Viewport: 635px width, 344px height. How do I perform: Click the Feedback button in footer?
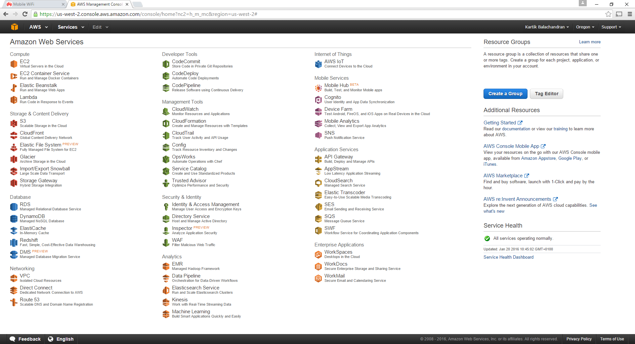click(25, 339)
